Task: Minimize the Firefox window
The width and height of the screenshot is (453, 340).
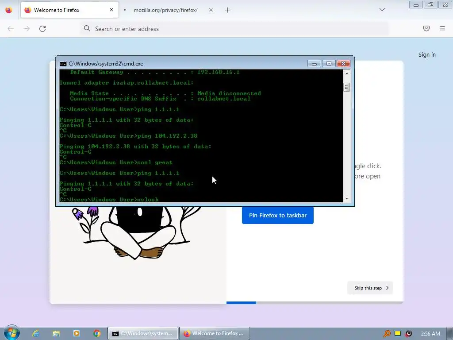Action: tap(416, 4)
